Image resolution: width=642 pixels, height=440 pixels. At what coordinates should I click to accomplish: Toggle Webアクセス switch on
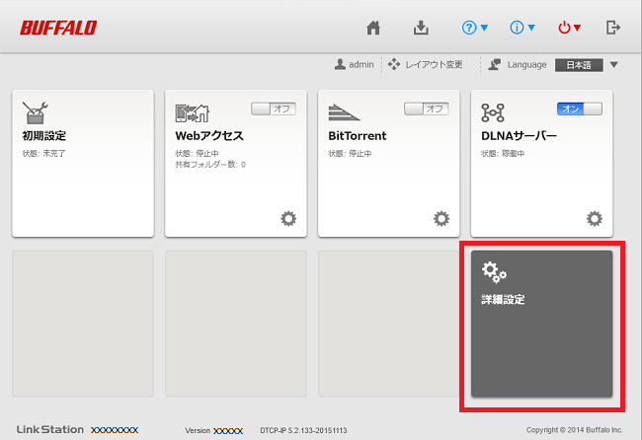[274, 109]
